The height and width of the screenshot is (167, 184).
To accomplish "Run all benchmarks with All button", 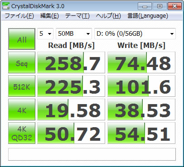I will pyautogui.click(x=22, y=39).
